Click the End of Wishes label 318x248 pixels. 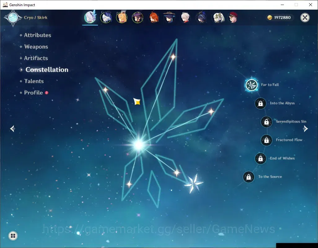click(282, 158)
